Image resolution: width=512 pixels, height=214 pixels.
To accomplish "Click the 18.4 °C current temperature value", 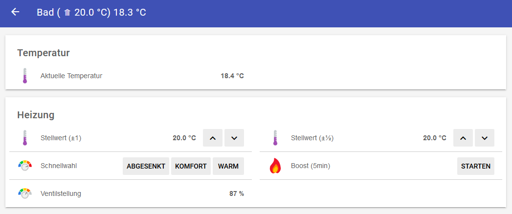I will 232,76.
